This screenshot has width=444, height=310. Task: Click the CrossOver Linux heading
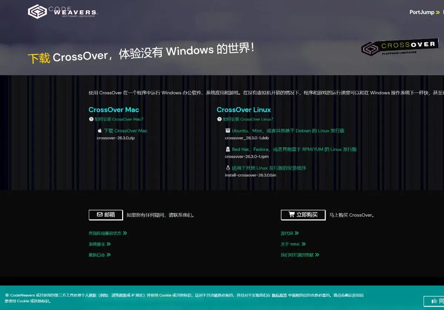[244, 110]
